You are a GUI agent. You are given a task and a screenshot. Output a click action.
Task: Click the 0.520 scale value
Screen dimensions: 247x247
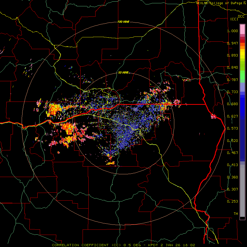pyautogui.click(x=232, y=141)
